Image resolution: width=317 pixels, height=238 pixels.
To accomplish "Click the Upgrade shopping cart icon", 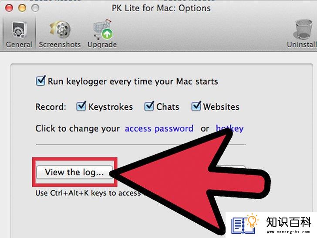I will coord(102,29).
